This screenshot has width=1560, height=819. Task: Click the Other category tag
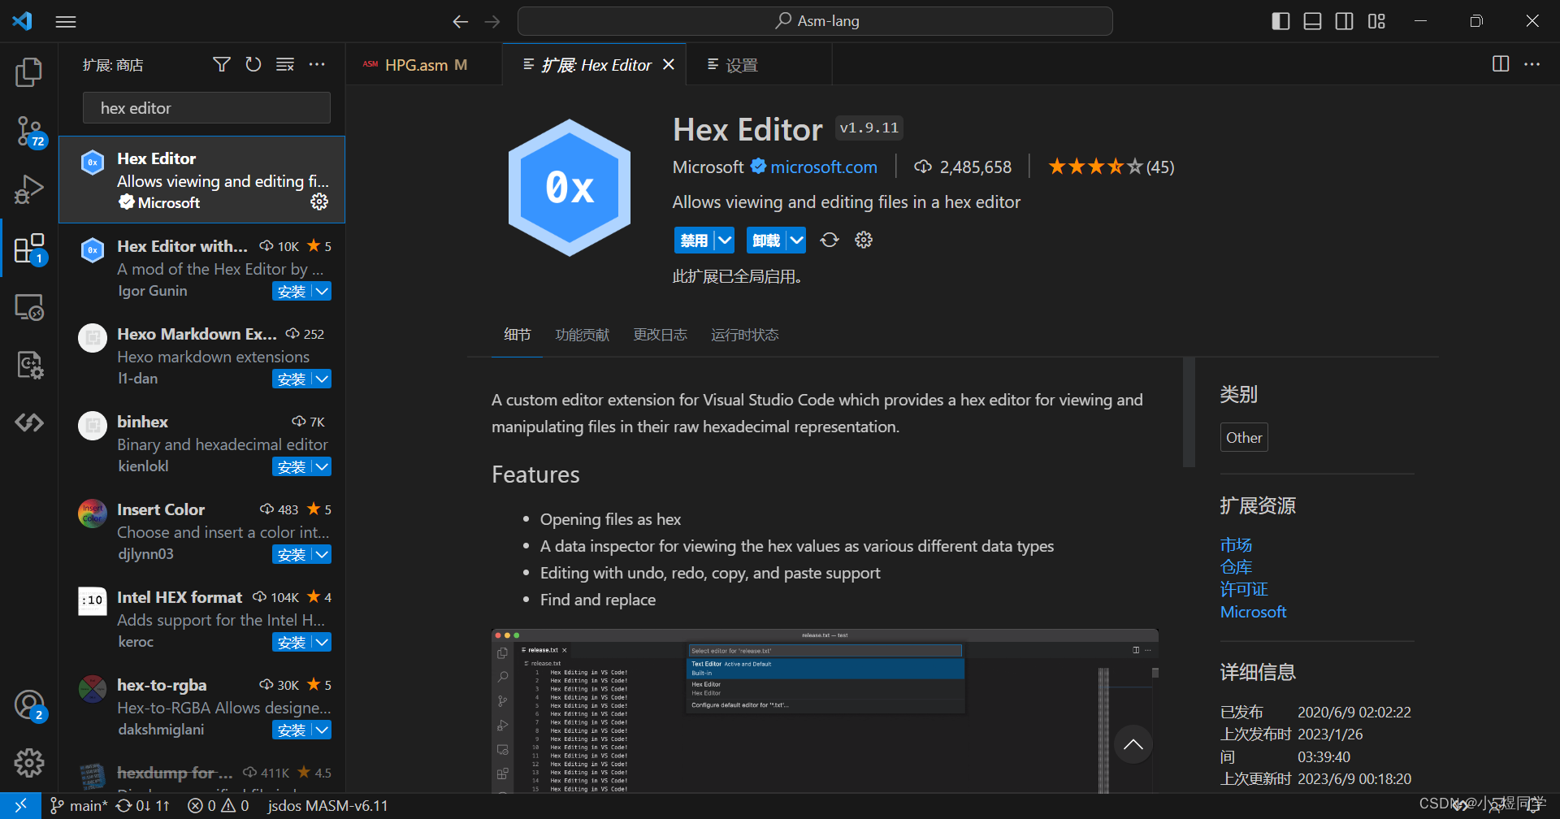coord(1244,437)
